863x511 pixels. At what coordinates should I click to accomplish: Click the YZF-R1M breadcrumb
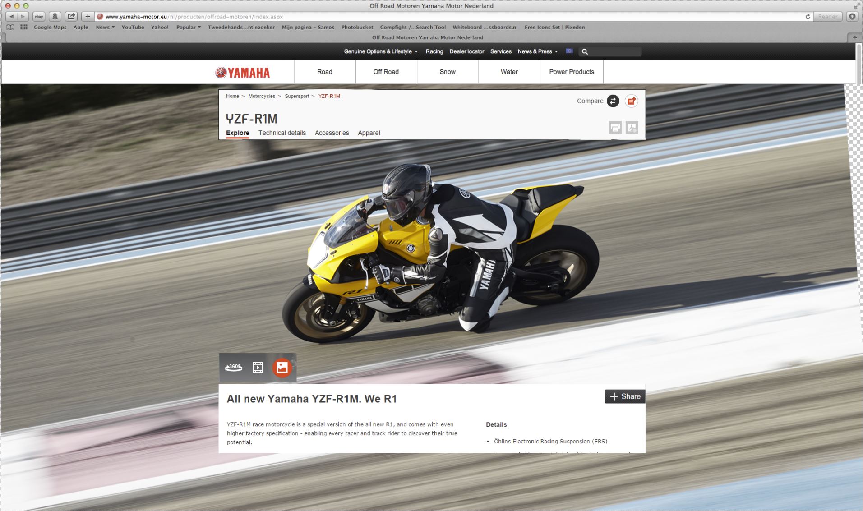coord(329,96)
